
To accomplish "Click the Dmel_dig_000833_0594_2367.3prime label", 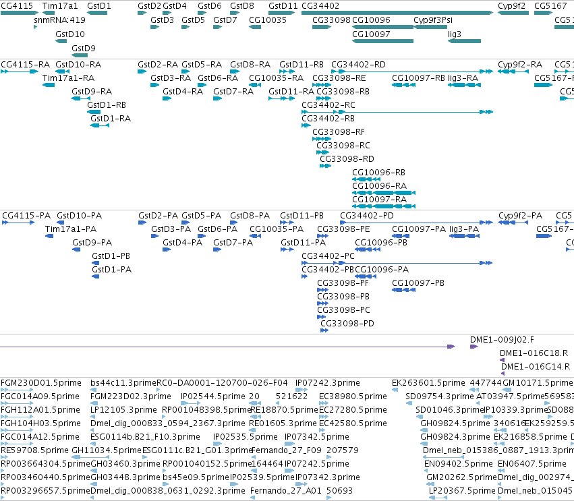I will point(168,423).
